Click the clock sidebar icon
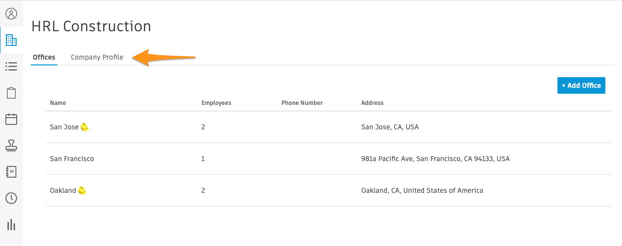The width and height of the screenshot is (622, 246). click(11, 198)
